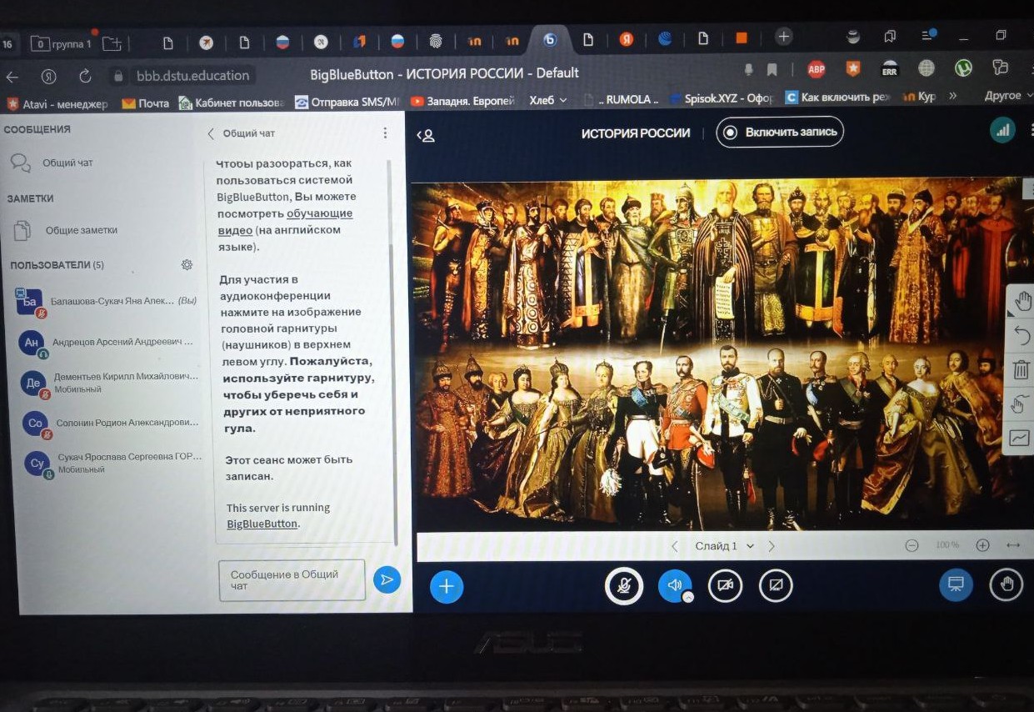
Task: Unmute the microphone button
Action: pos(623,585)
